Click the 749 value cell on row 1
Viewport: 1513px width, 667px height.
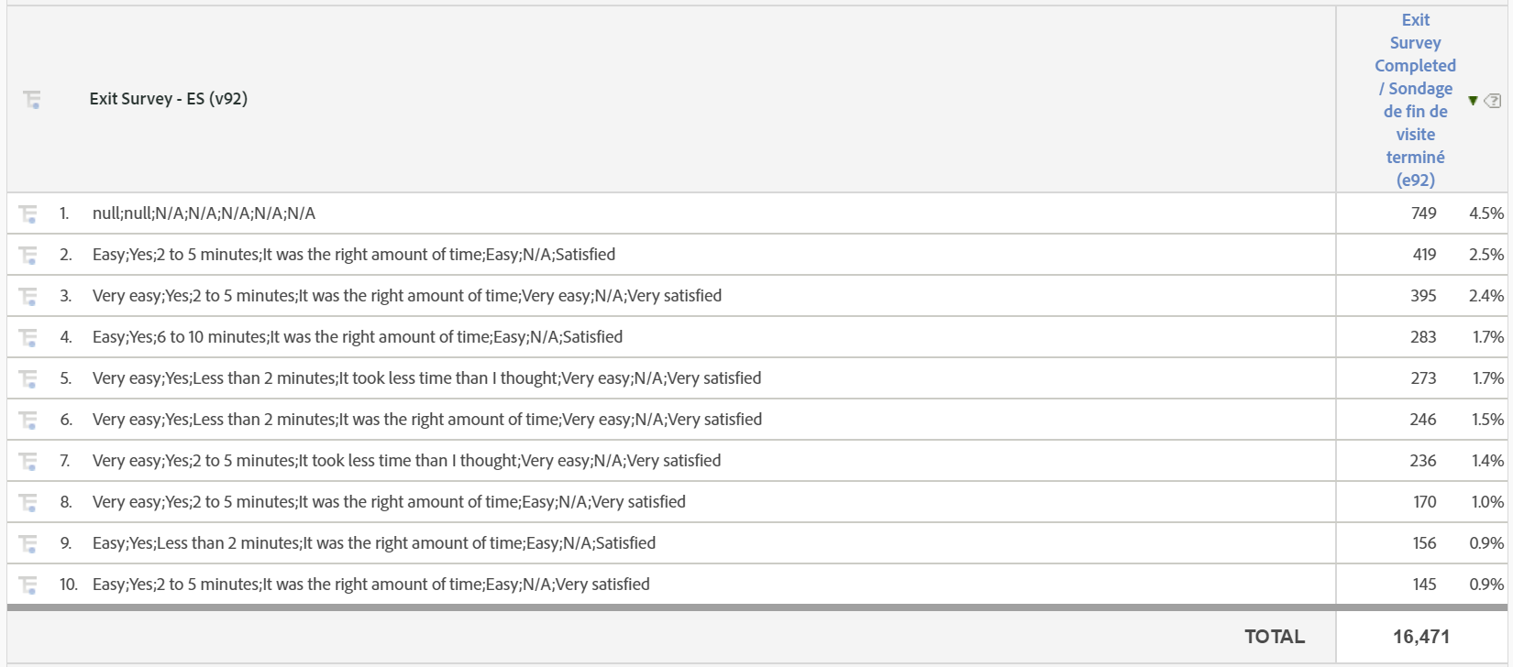click(x=1424, y=213)
